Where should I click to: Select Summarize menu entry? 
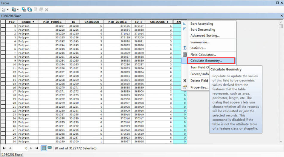pos(200,42)
